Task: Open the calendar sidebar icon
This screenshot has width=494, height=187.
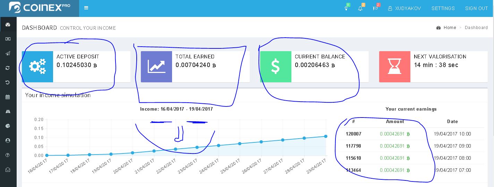Action: coord(8,97)
